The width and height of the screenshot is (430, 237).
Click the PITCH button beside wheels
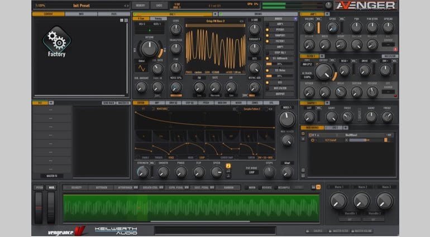coord(39,188)
